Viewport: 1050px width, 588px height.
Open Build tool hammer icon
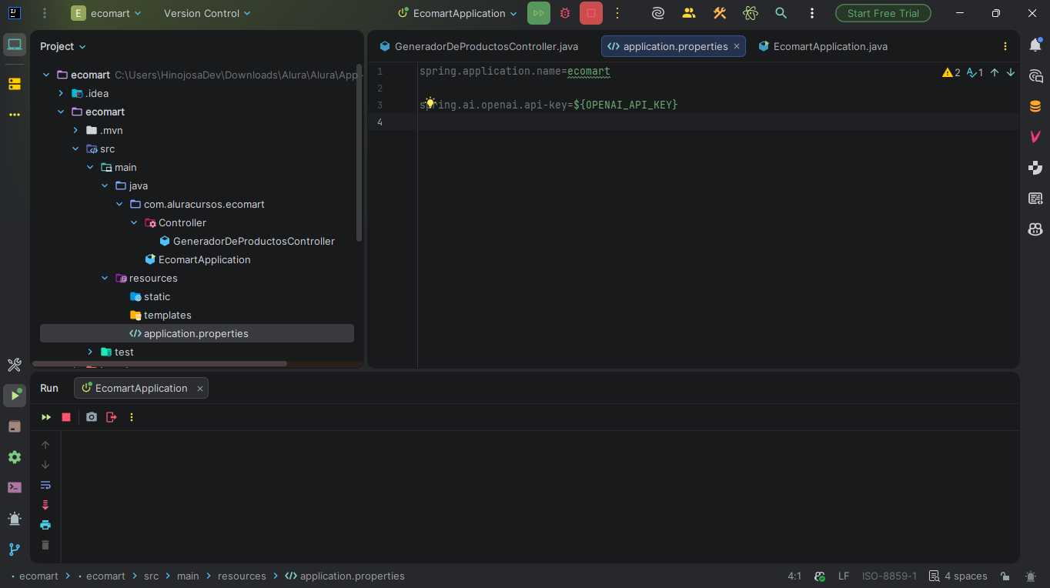[719, 13]
